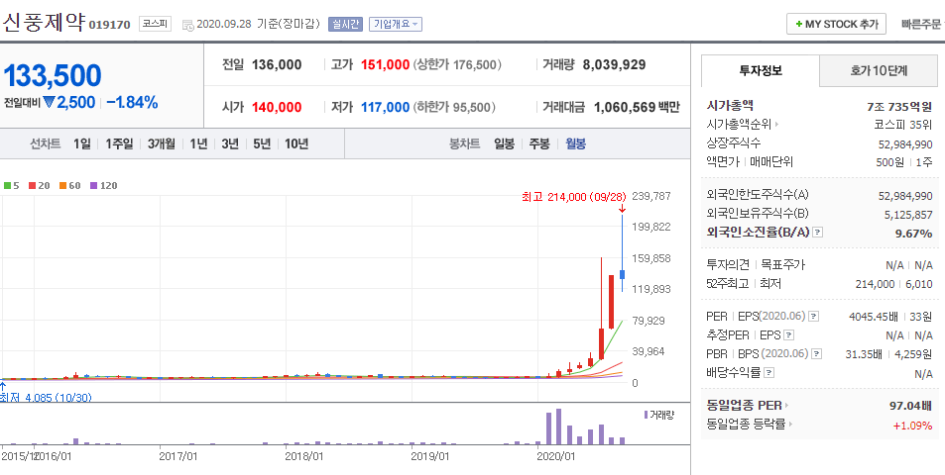The width and height of the screenshot is (945, 475).
Task: Click the MY STOCK 추가 button
Action: [x=836, y=24]
